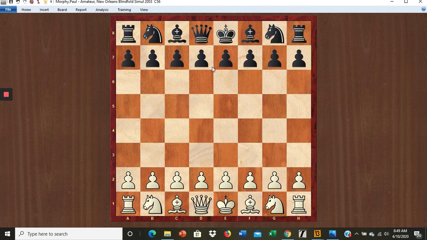The image size is (427, 240).
Task: Select the white pawn on d2
Action: (x=201, y=180)
